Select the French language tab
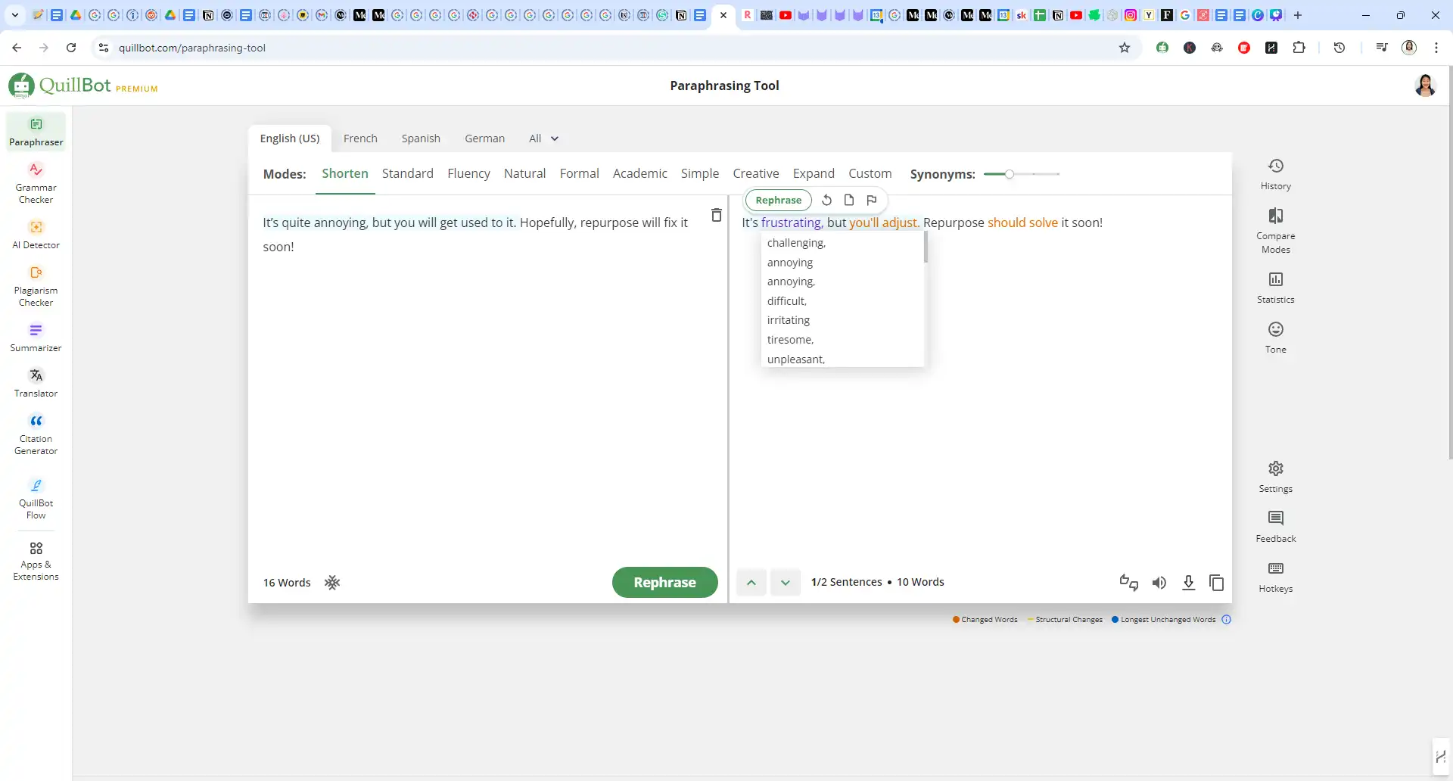Screen dimensions: 1453x781 (360, 138)
